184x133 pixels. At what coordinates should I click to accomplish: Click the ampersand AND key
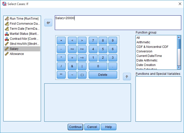point(72,66)
